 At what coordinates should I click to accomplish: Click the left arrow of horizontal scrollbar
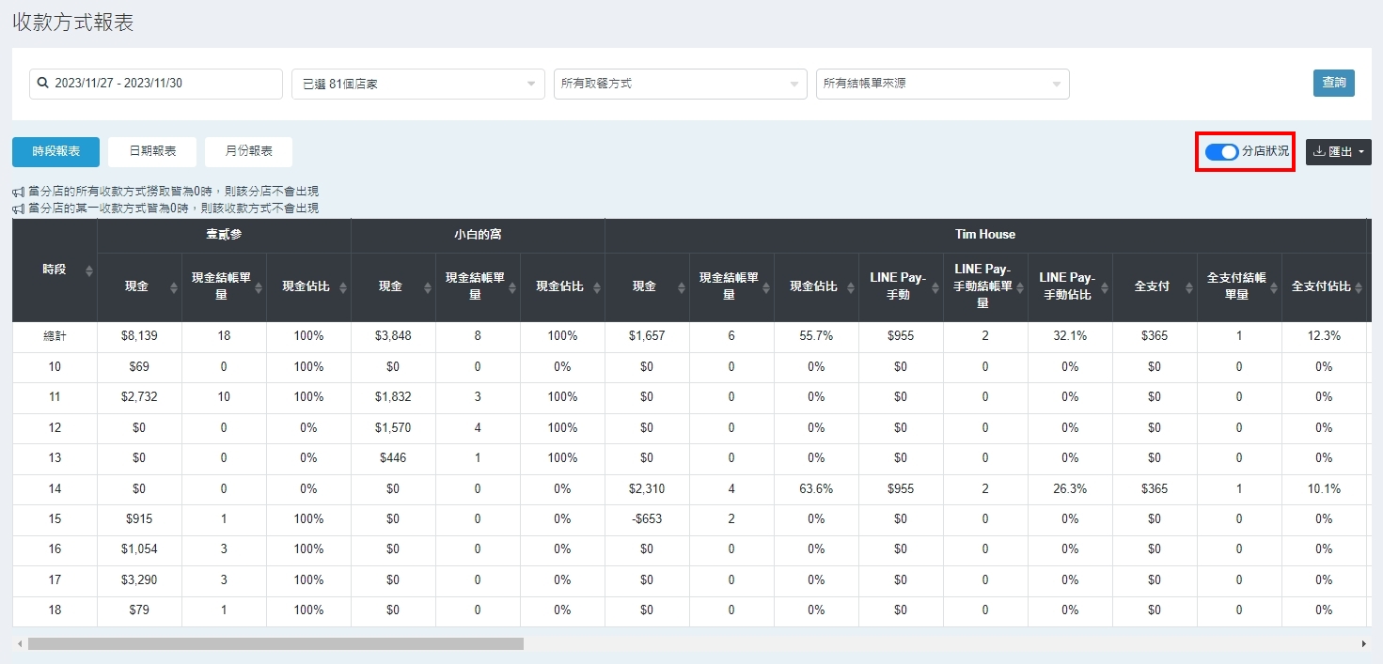19,644
